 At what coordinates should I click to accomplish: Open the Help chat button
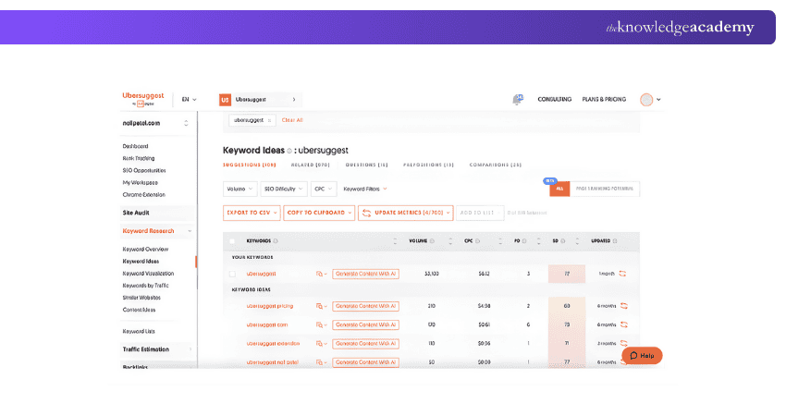[642, 355]
